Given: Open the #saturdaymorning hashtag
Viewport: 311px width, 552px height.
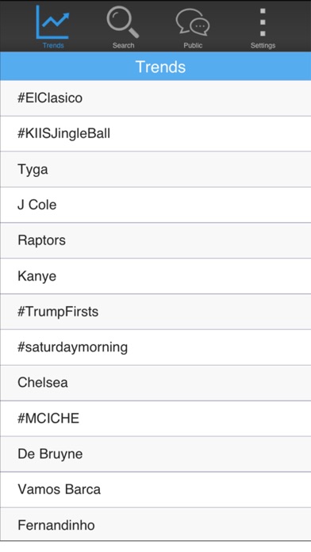Looking at the screenshot, I should click(155, 347).
